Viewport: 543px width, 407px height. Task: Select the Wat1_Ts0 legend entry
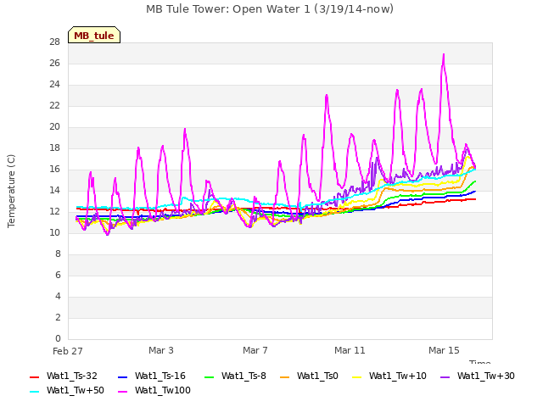309,376
